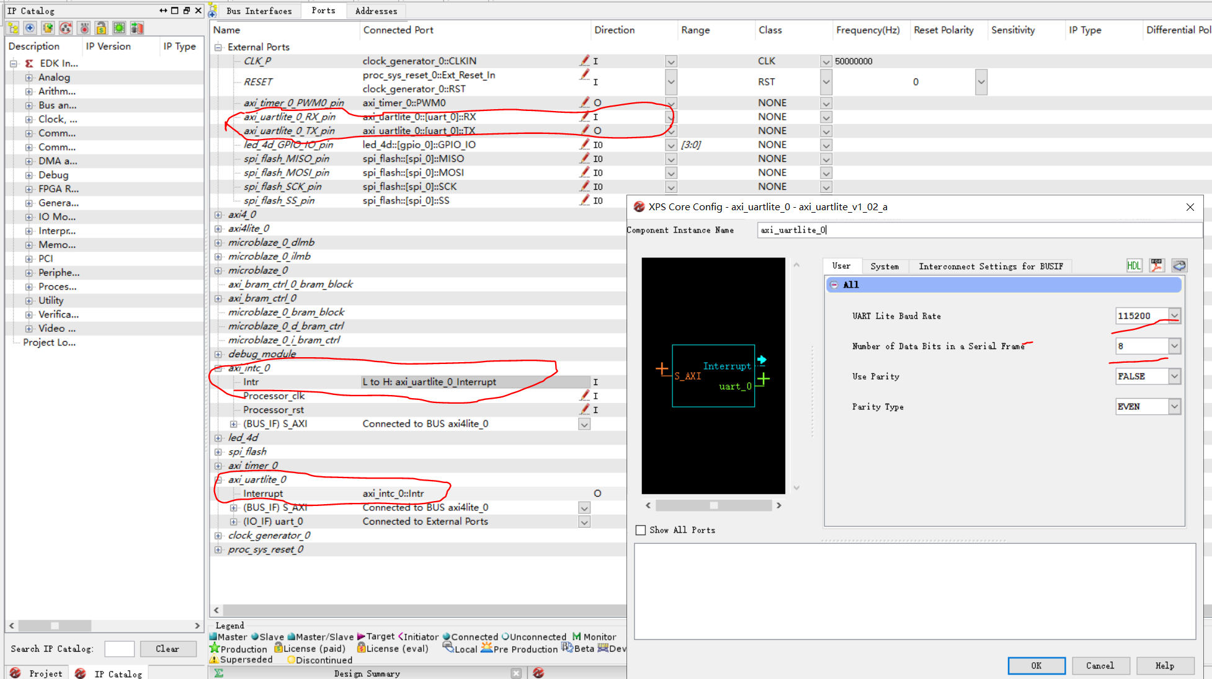1212x679 pixels.
Task: Open the Number of Data Bits dropdown
Action: point(1174,346)
